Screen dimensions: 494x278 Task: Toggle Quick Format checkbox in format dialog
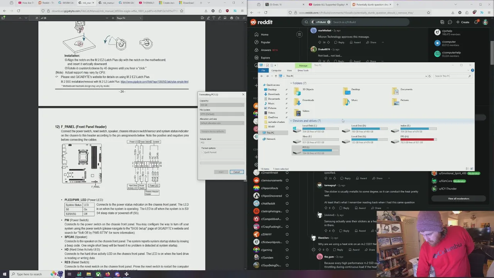pyautogui.click(x=202, y=152)
